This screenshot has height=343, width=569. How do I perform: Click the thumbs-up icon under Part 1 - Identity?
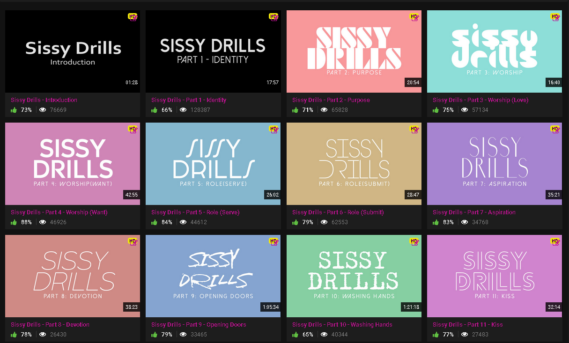tap(155, 110)
